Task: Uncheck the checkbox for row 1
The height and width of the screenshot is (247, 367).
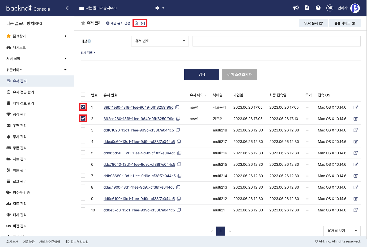Action: (83, 107)
